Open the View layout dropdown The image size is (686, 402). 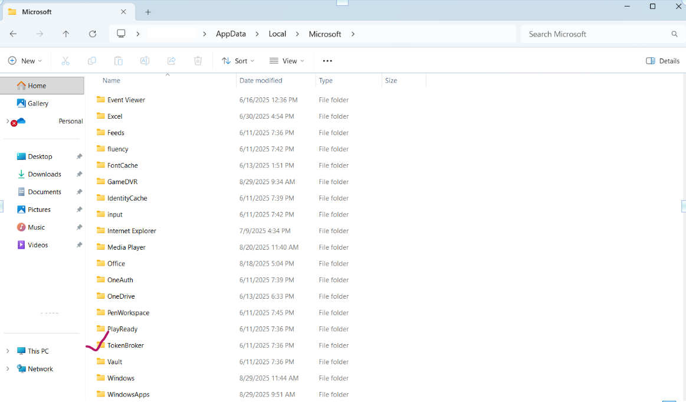pyautogui.click(x=287, y=61)
